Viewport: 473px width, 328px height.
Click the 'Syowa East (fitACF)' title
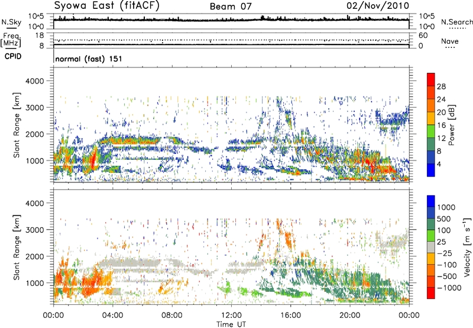(107, 6)
